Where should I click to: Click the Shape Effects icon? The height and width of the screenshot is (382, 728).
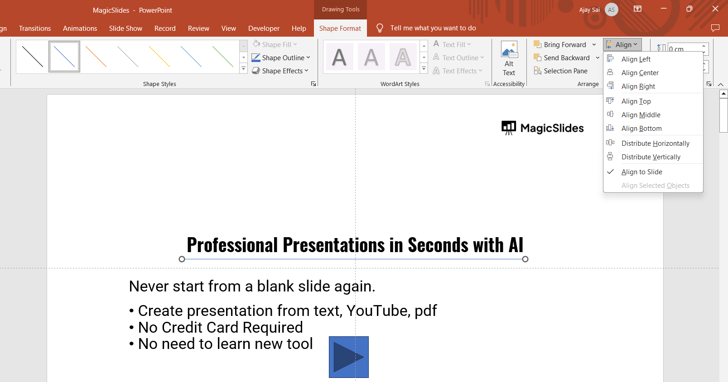click(256, 71)
